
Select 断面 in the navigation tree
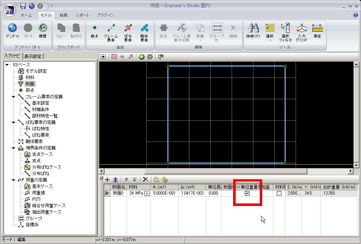pyautogui.click(x=30, y=84)
